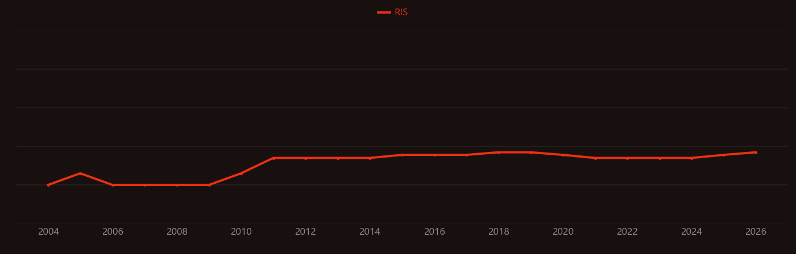The height and width of the screenshot is (254, 796).
Task: Click the 2016 x-axis label
Action: click(434, 232)
